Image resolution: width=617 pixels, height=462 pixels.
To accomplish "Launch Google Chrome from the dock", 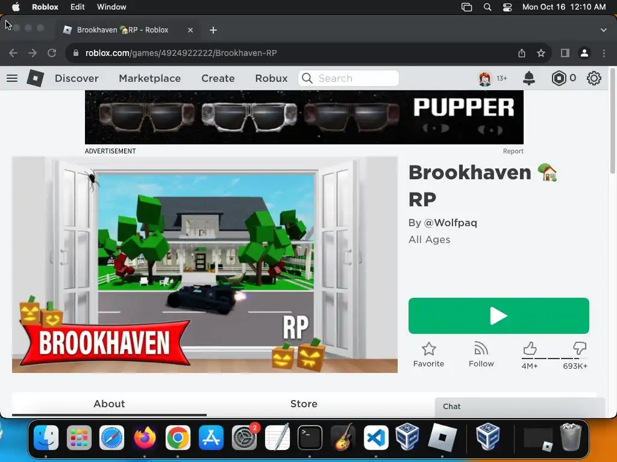I will [x=178, y=437].
